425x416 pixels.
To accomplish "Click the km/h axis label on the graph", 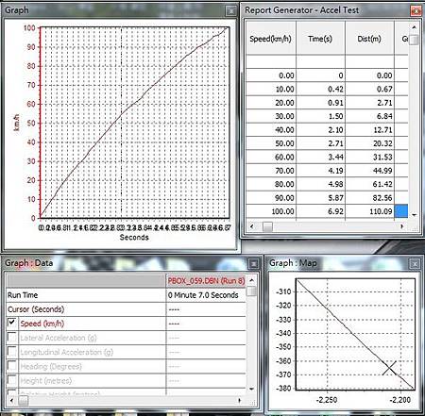I will 16,123.
